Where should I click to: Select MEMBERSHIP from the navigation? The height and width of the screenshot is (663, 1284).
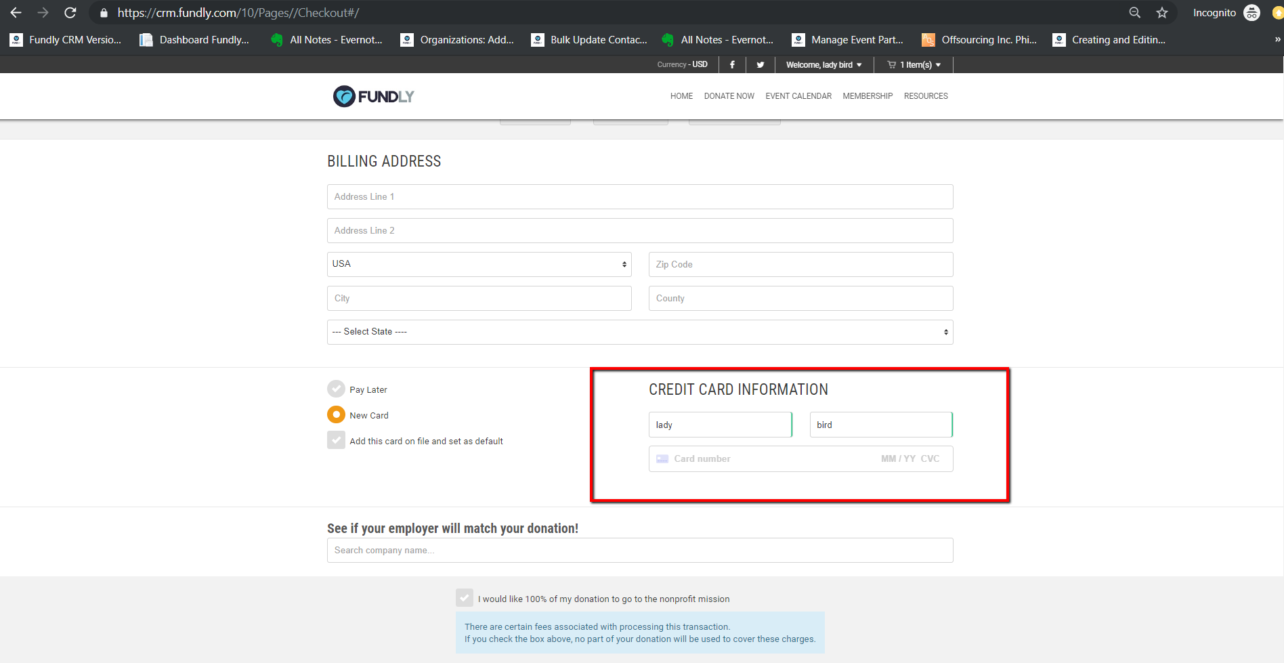pos(868,96)
